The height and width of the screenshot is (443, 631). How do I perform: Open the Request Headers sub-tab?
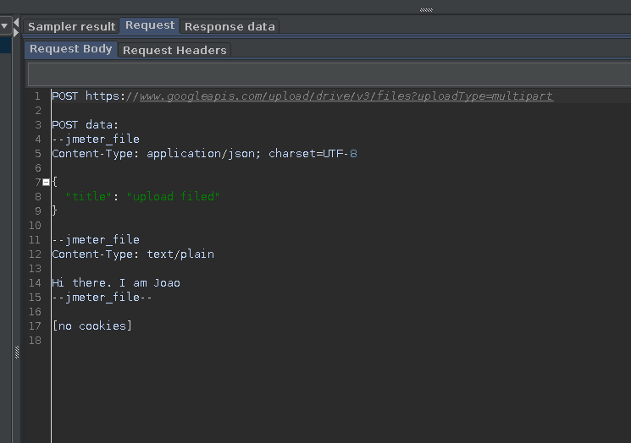point(174,50)
